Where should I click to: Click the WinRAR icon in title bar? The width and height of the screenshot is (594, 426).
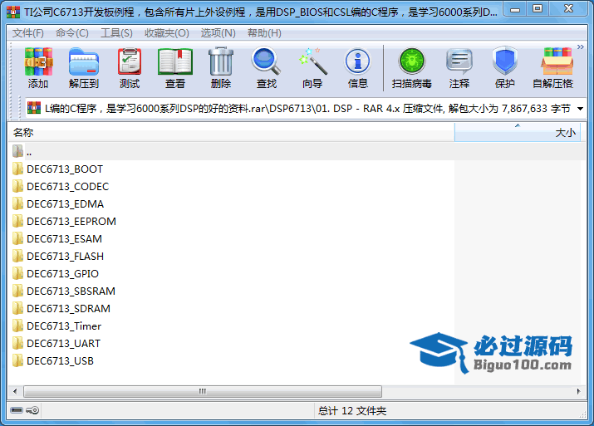pyautogui.click(x=13, y=12)
